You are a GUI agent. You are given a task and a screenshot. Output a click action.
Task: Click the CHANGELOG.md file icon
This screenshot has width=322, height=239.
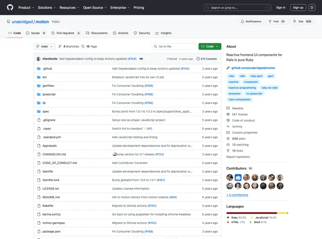pos(39,154)
